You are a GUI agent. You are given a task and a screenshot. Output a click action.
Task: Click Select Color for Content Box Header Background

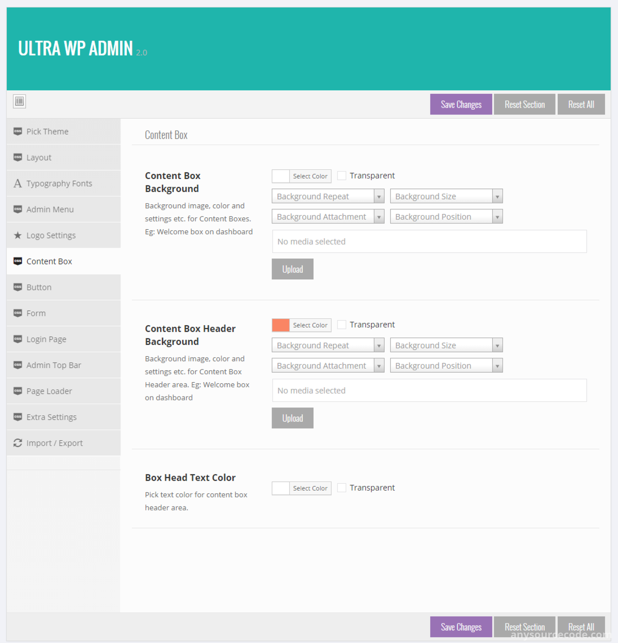click(x=310, y=325)
